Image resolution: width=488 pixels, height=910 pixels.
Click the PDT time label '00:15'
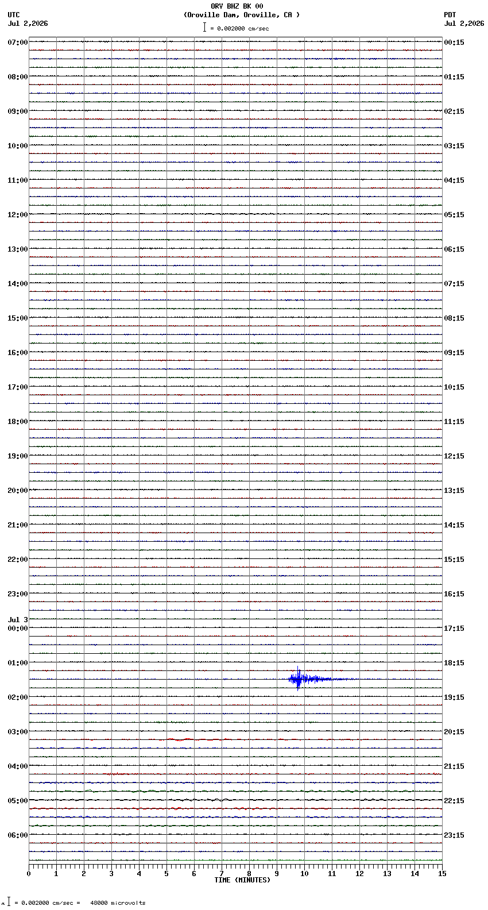454,43
